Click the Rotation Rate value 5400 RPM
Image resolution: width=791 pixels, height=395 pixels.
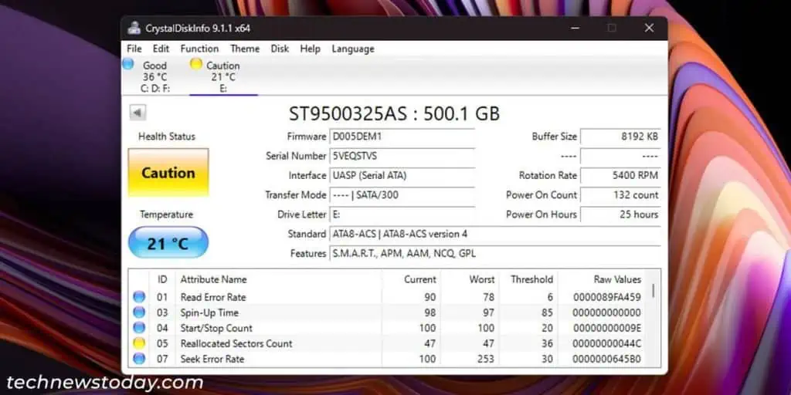click(x=620, y=176)
